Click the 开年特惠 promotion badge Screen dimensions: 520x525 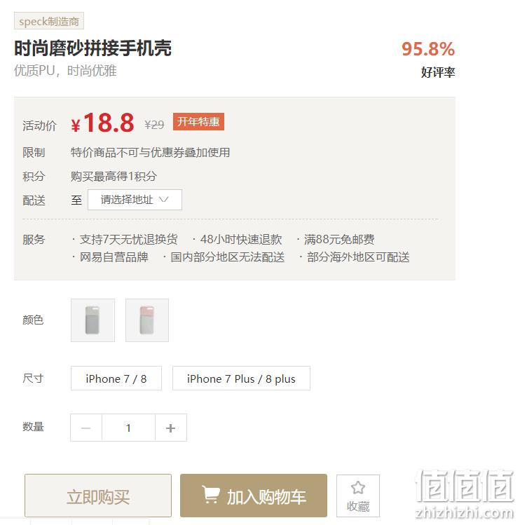point(198,121)
